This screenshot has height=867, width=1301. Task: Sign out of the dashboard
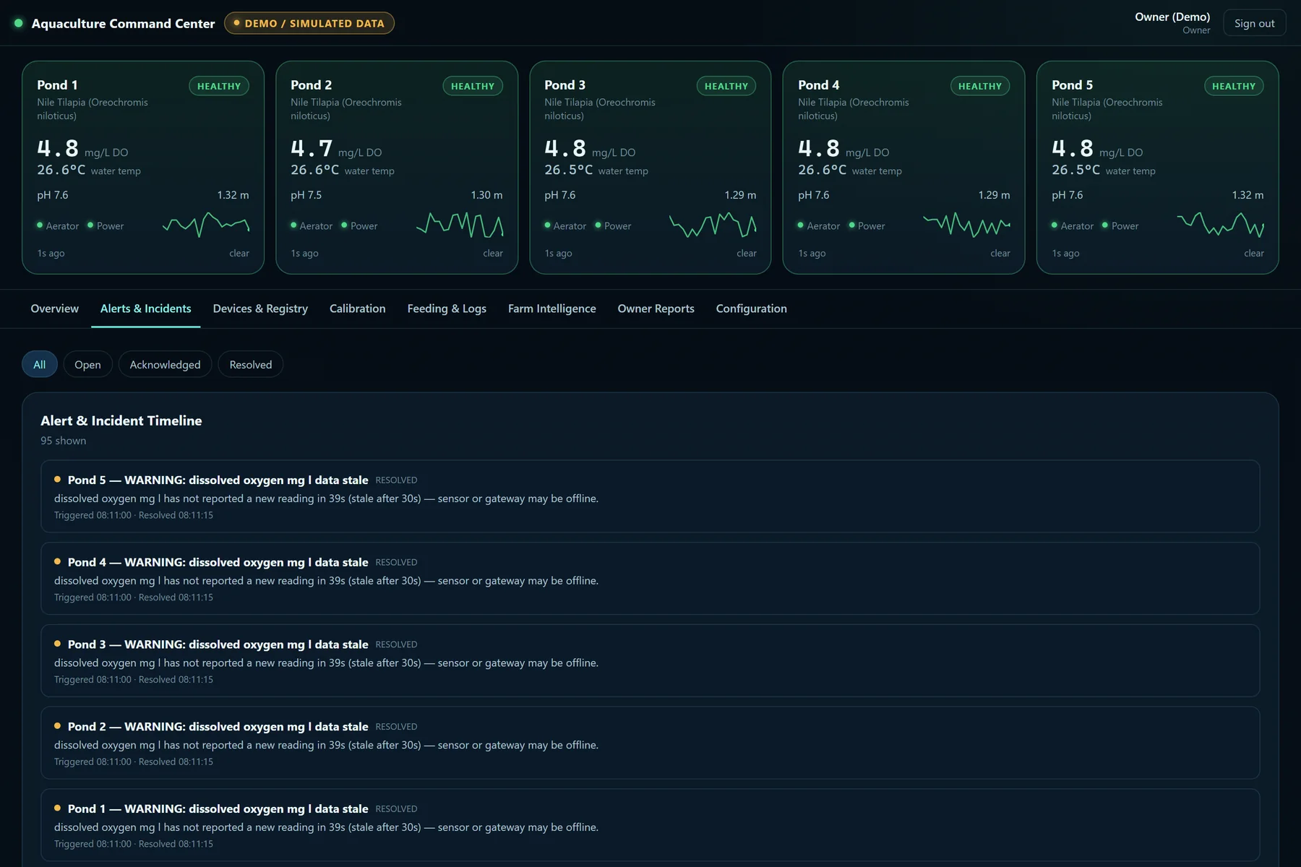(1255, 23)
